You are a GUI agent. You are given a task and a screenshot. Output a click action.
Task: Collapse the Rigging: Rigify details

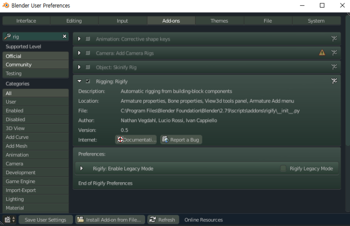tap(80, 81)
